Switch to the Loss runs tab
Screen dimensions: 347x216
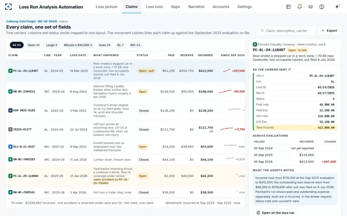(154, 7)
